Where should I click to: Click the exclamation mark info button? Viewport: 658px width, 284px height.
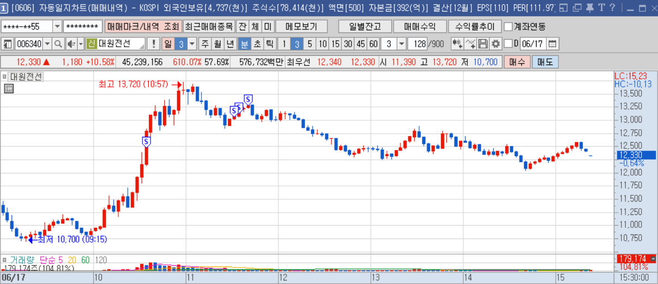(154, 44)
